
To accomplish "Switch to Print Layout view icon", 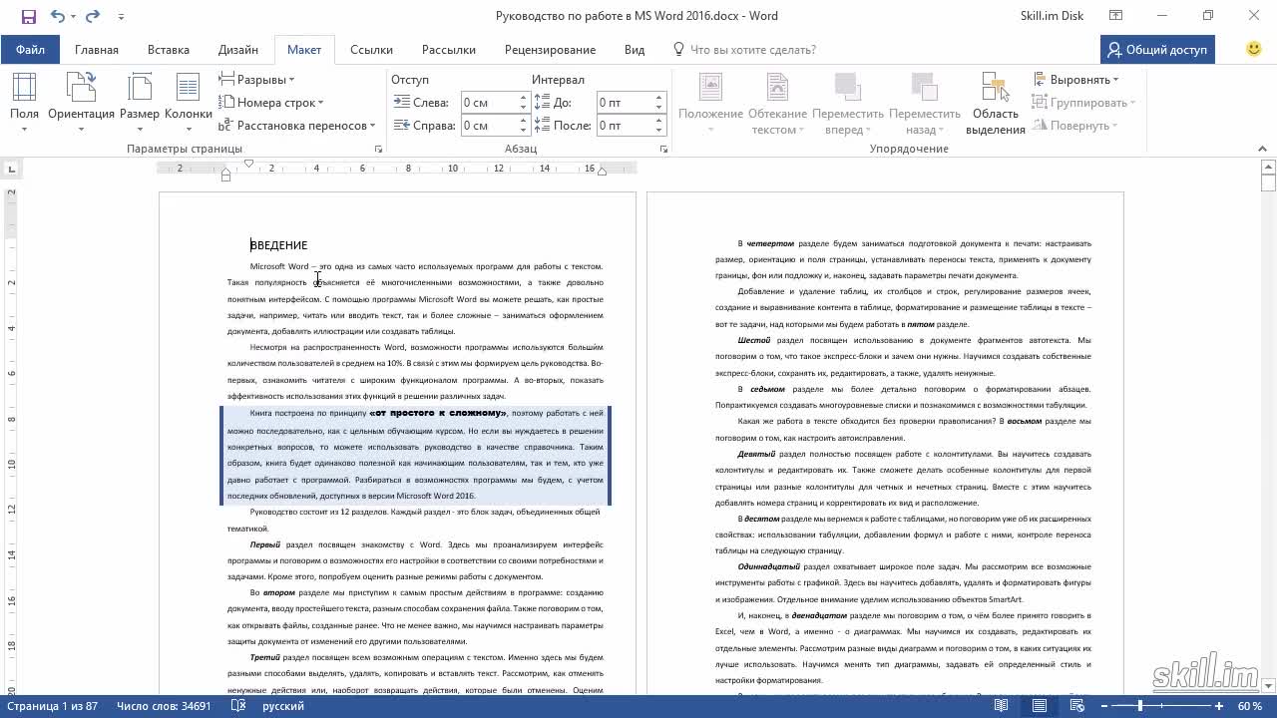I will click(1040, 706).
